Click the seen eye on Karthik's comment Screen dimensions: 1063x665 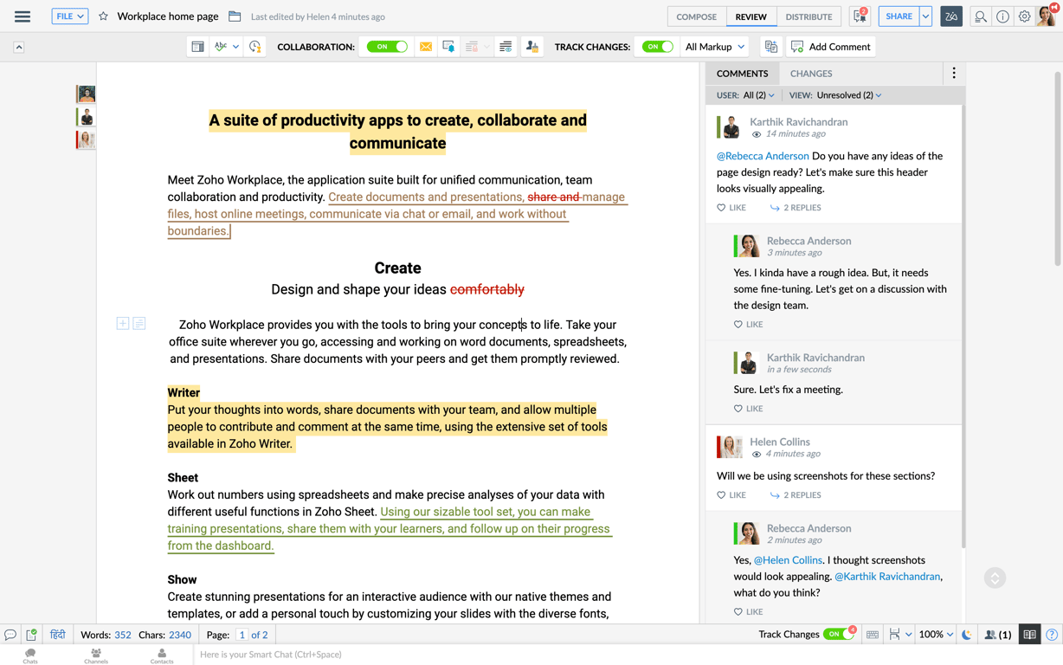(x=757, y=135)
